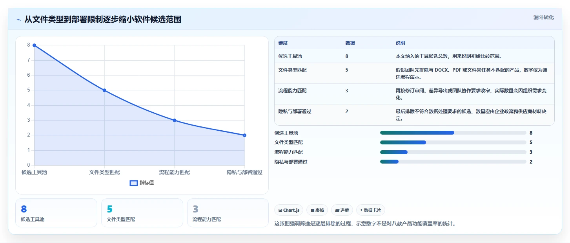Click the y-axis value 8 label

(28, 45)
